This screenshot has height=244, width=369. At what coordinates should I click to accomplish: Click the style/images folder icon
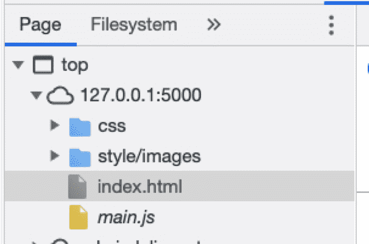click(x=80, y=158)
